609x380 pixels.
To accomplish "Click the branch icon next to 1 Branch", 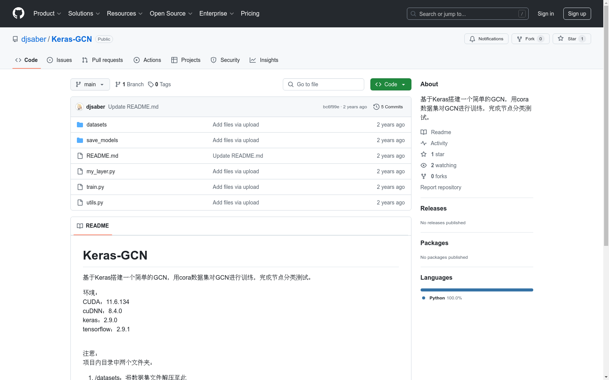I will (118, 84).
